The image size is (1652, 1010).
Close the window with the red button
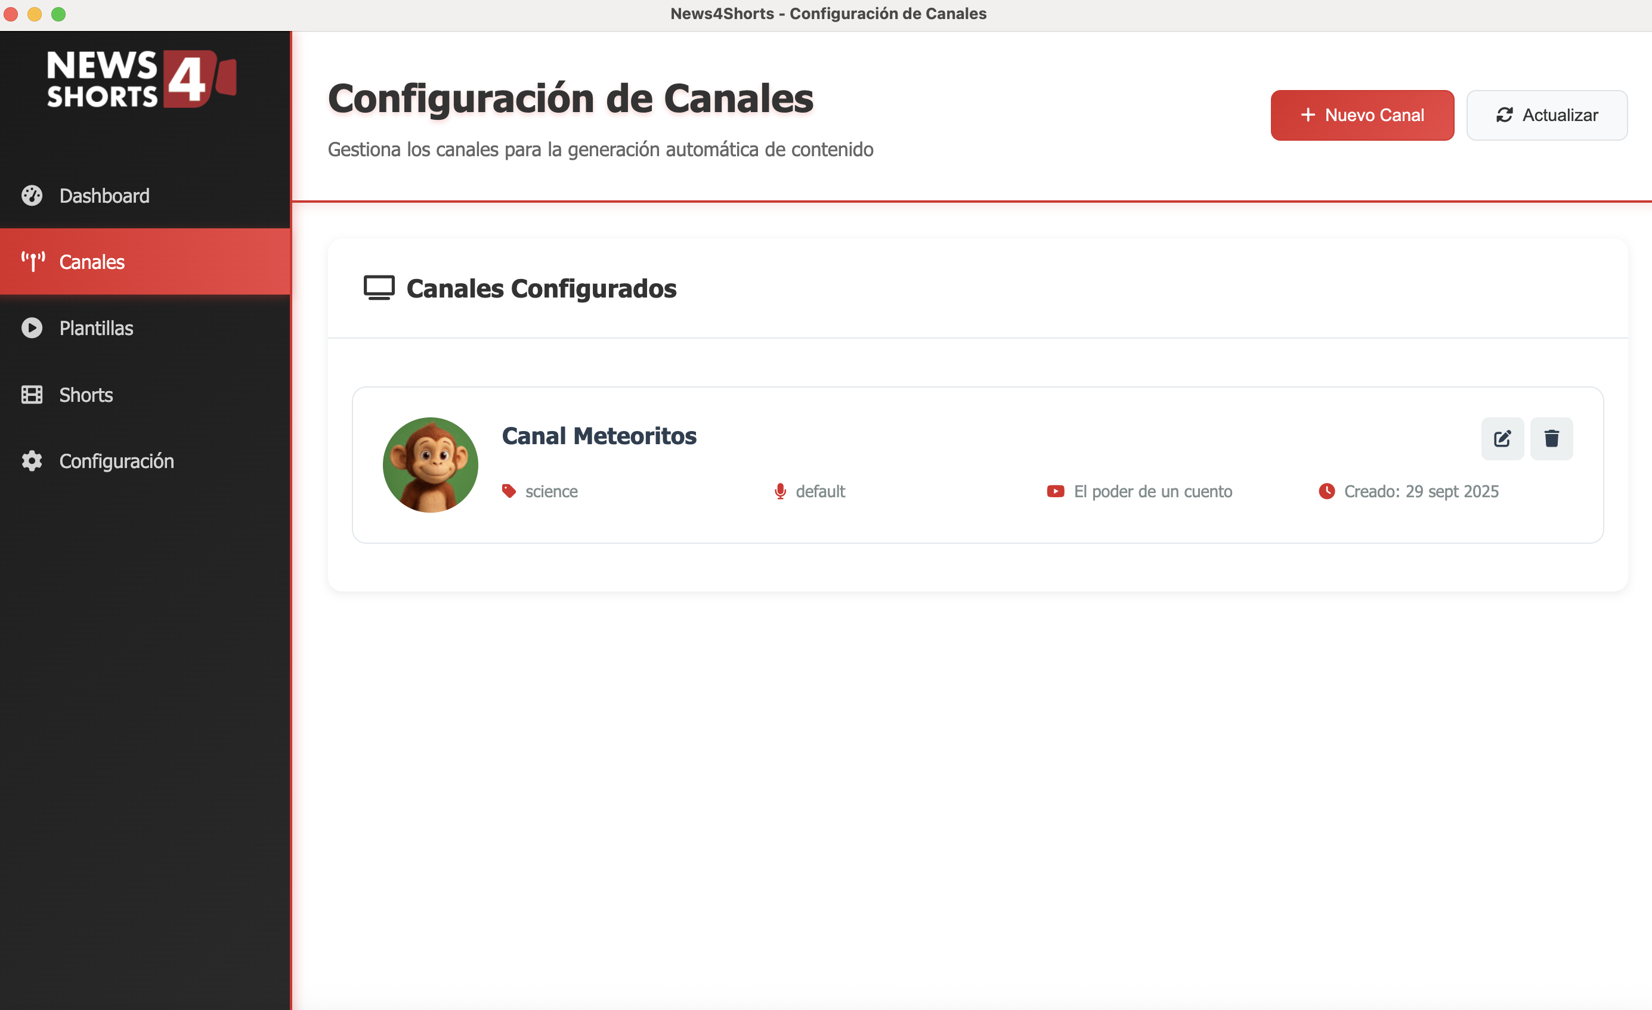coord(10,14)
